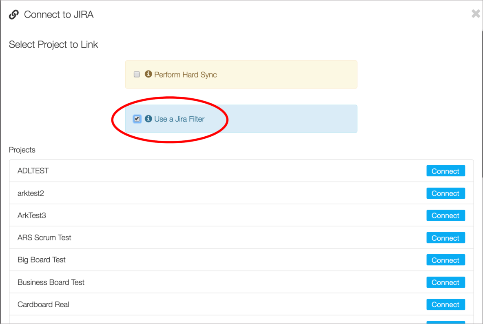Connect the ARS Scrum Test project
This screenshot has height=324, width=483.
[445, 237]
